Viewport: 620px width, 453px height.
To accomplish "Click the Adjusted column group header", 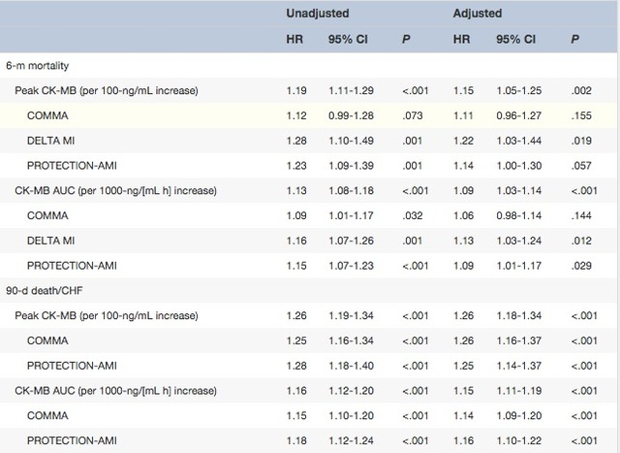I will tap(478, 13).
